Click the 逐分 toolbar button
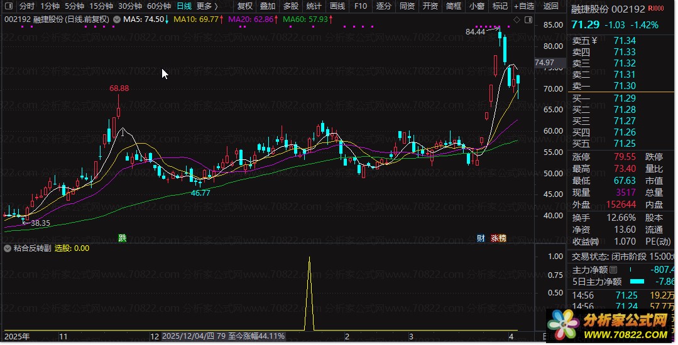The height and width of the screenshot is (345, 678). tap(383, 6)
